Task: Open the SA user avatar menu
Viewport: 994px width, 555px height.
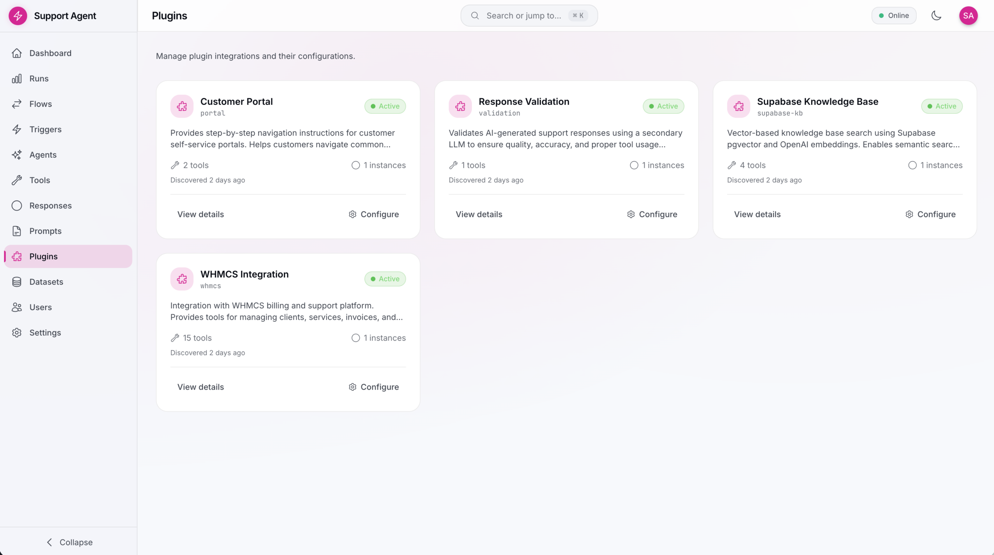Action: tap(968, 16)
